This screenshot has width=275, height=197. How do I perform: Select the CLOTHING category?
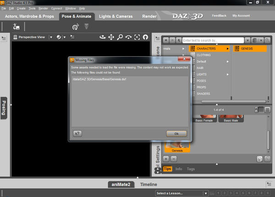(x=203, y=55)
